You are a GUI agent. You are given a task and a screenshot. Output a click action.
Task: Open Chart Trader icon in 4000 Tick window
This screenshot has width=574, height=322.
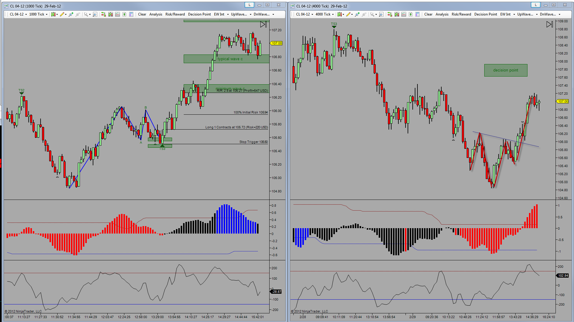click(390, 14)
